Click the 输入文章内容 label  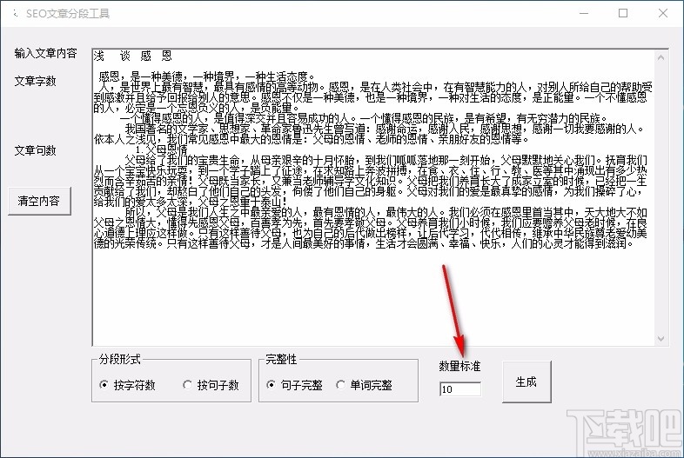(x=46, y=53)
